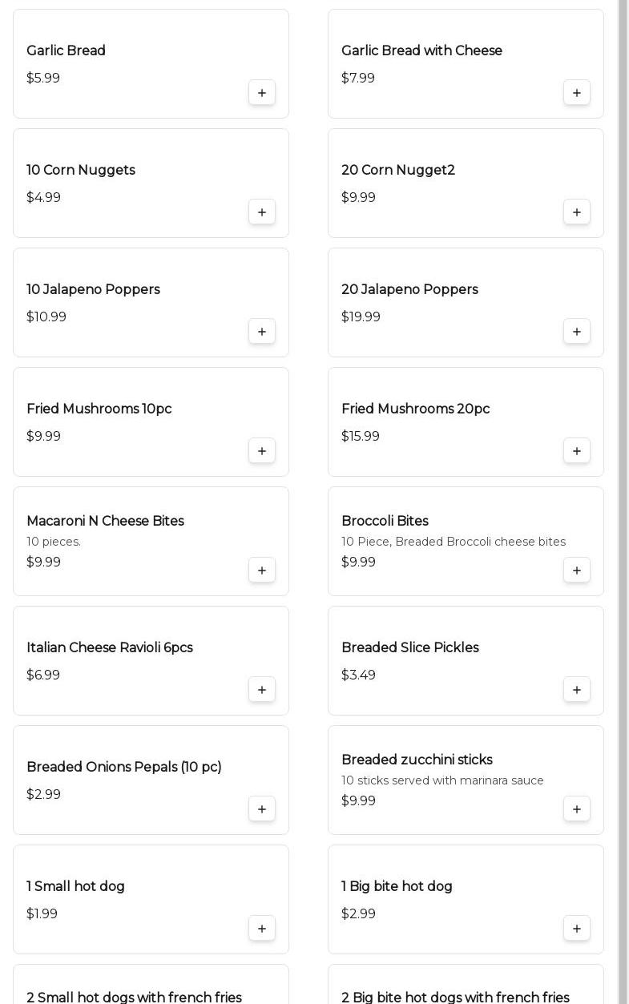The width and height of the screenshot is (629, 1004).
Task: Add 1 Small hot dog
Action: [262, 929]
